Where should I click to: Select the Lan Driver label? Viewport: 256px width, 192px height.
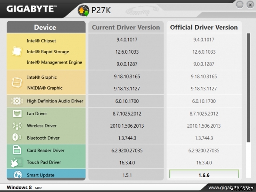(37, 114)
